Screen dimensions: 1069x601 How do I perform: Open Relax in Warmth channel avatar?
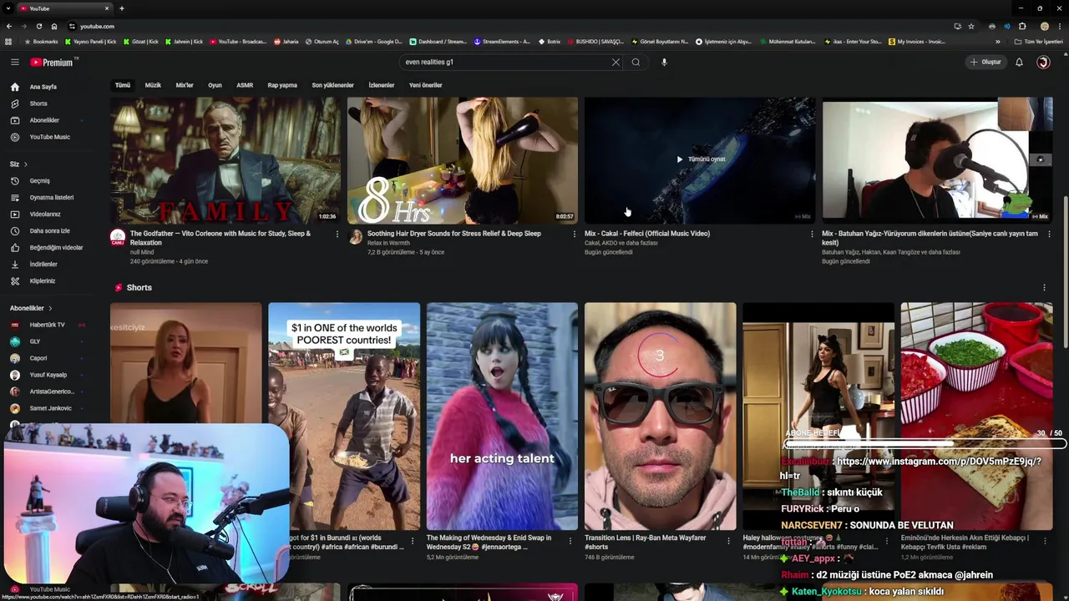355,237
